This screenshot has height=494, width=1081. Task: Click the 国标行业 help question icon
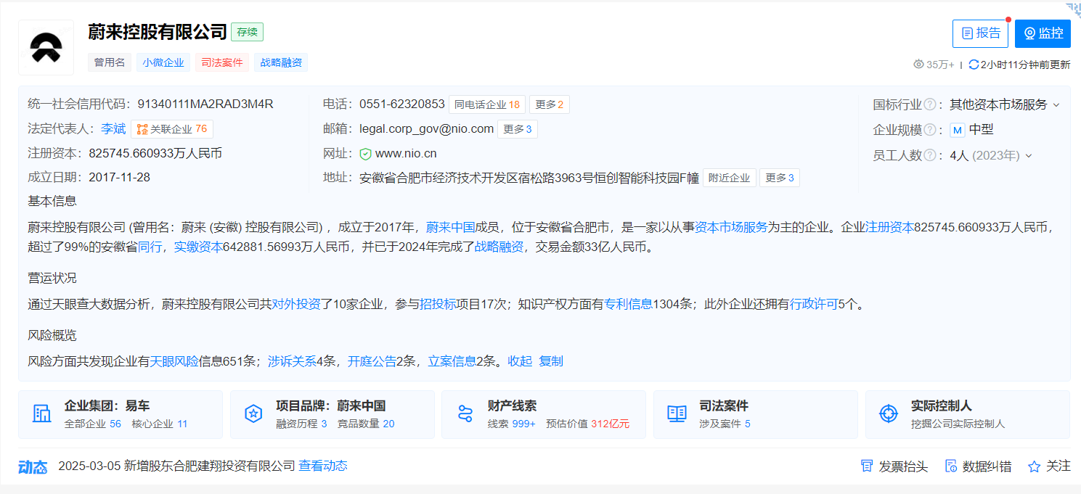click(x=929, y=104)
